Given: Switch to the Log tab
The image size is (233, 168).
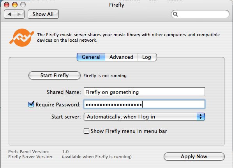Looking at the screenshot, I should [x=147, y=57].
